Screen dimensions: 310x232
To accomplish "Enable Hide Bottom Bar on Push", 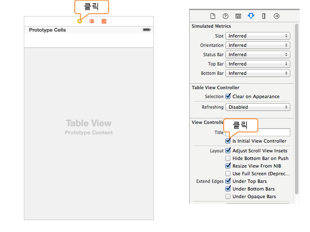I will [x=228, y=159].
